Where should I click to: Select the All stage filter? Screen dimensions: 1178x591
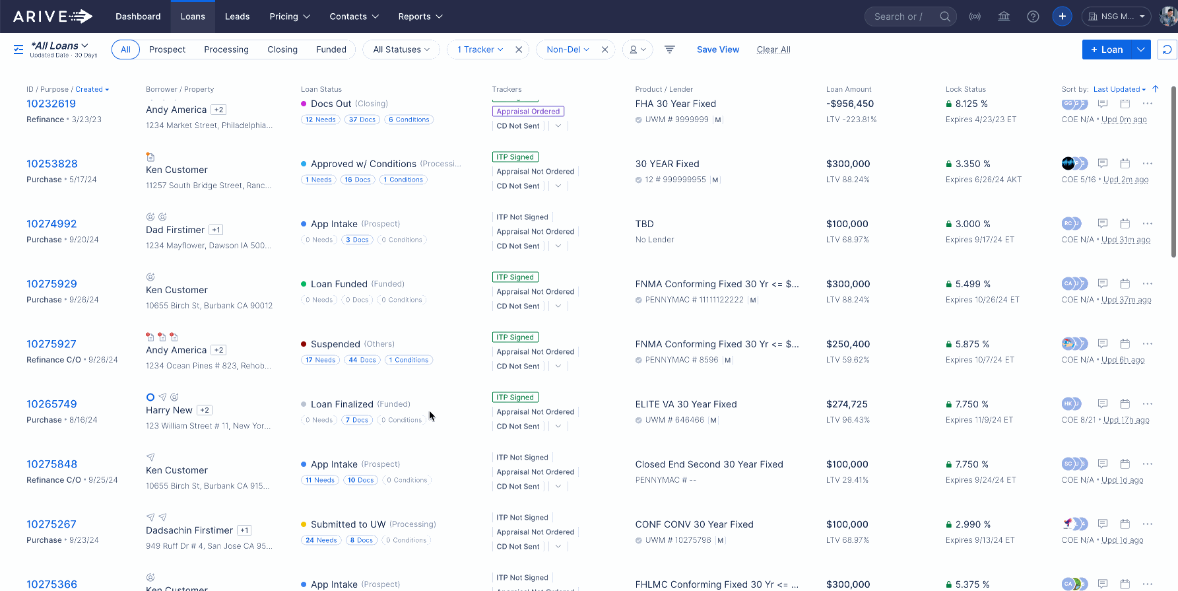point(125,50)
